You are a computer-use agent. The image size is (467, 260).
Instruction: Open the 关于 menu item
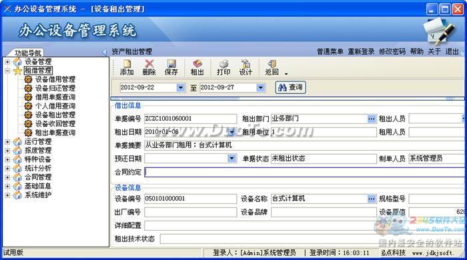tap(434, 51)
